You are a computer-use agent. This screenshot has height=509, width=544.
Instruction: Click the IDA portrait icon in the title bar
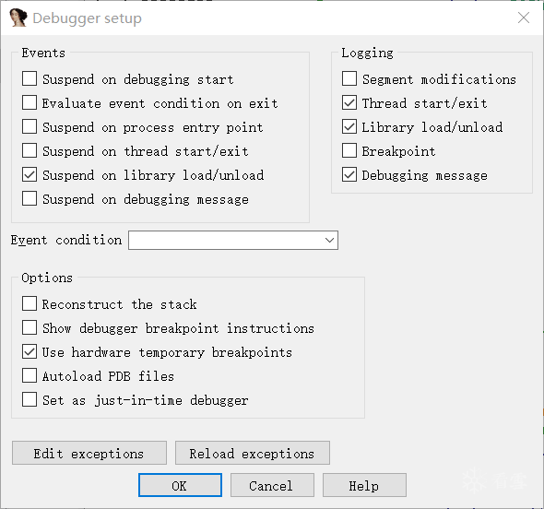click(x=18, y=18)
